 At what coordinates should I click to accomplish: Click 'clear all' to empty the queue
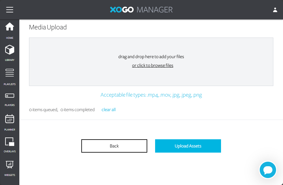[109, 110]
